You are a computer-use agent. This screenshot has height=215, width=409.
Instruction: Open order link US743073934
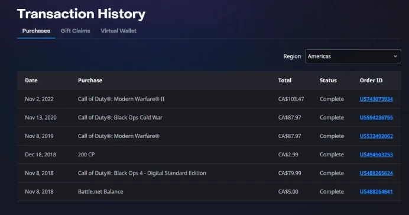(376, 99)
